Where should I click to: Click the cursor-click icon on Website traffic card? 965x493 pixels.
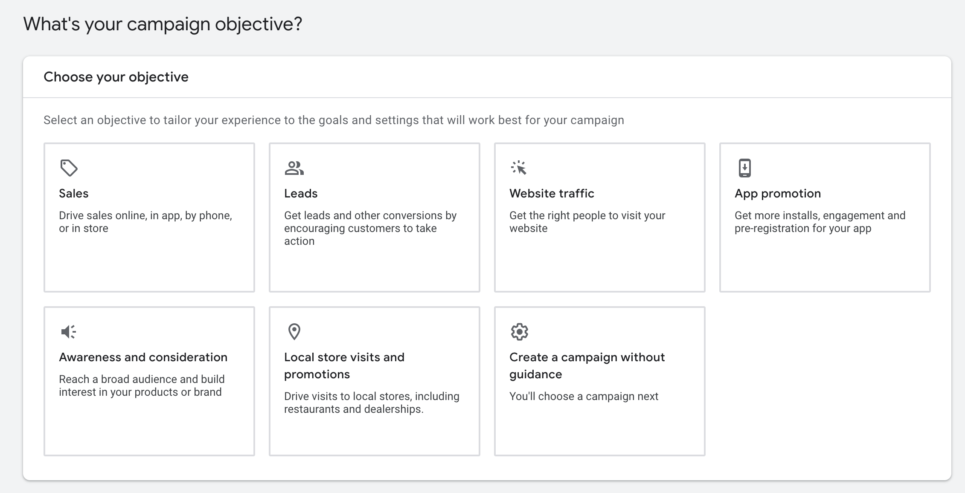pyautogui.click(x=520, y=168)
